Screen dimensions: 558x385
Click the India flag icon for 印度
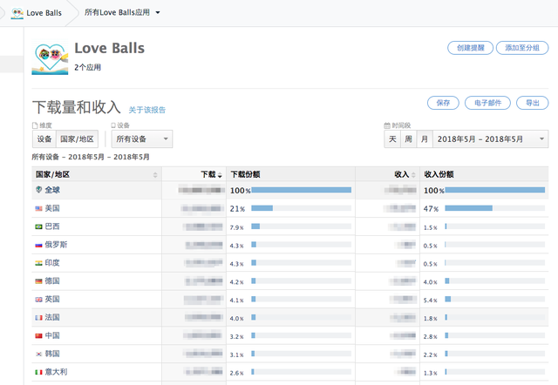[38, 263]
